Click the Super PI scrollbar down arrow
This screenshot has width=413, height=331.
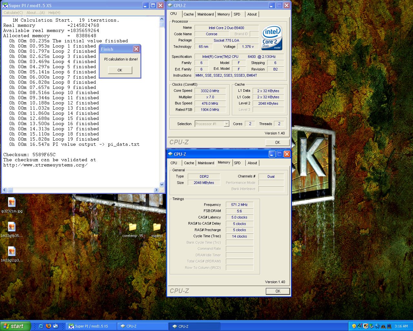(162, 184)
